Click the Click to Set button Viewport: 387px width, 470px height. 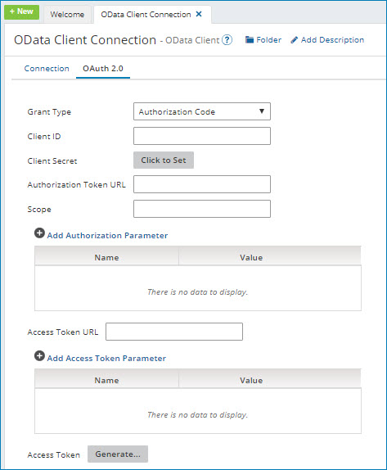click(164, 160)
